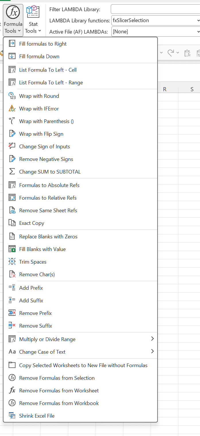Click the Remove Formulas from Selection icon
Screen dimensions: 200x436
12,378
